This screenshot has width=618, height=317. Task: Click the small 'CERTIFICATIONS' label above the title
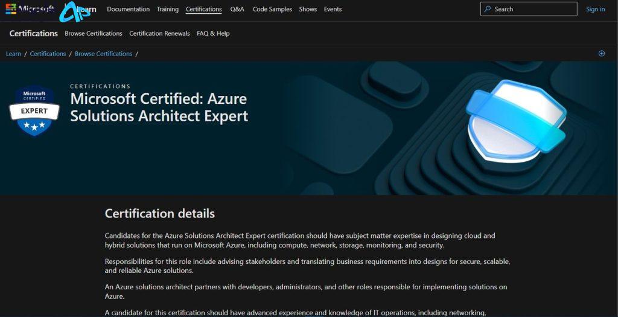(x=100, y=86)
